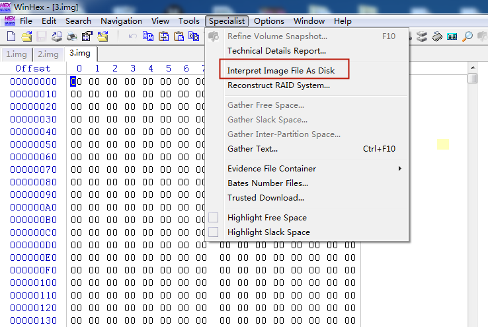Click the Clone disk toolbar icon
The image size is (488, 327).
click(422, 36)
